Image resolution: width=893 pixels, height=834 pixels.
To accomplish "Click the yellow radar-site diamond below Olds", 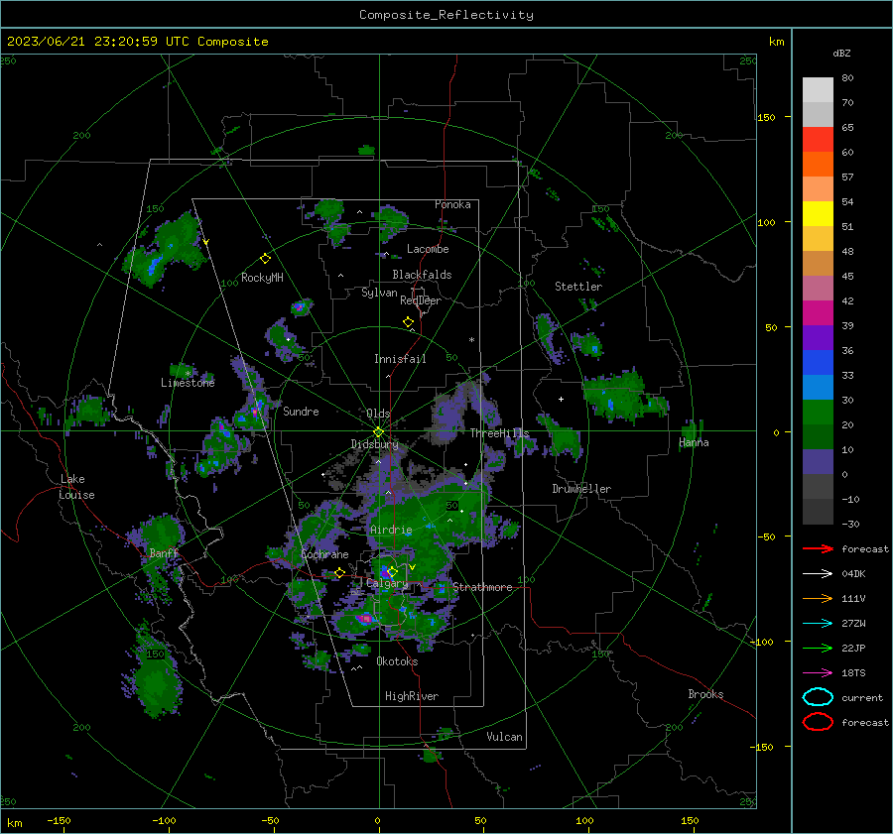I will pyautogui.click(x=378, y=432).
